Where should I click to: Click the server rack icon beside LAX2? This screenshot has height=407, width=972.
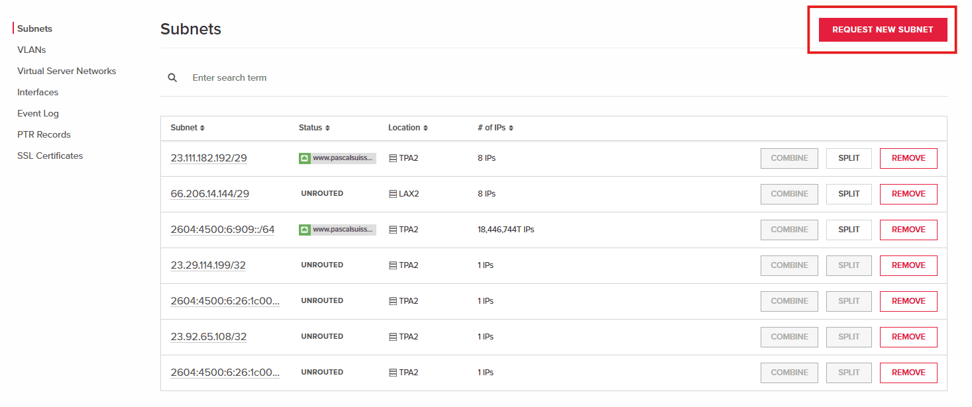392,193
